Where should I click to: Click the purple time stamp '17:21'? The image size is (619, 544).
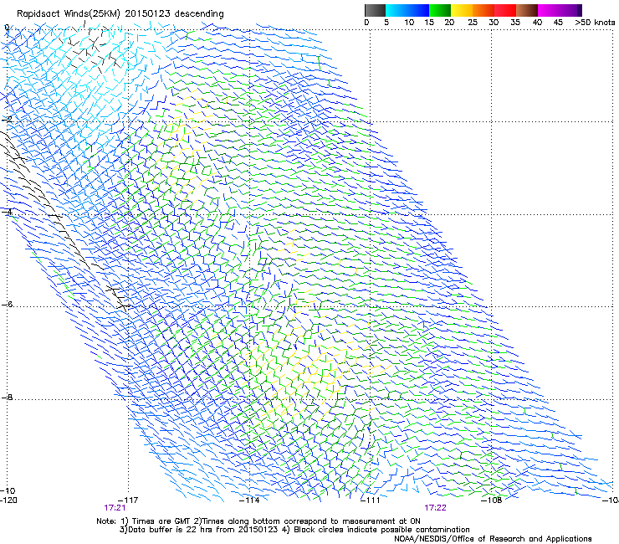(x=115, y=508)
